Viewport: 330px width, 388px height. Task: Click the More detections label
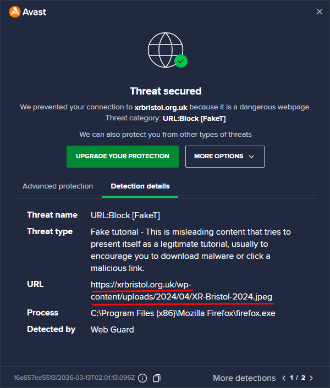point(244,378)
